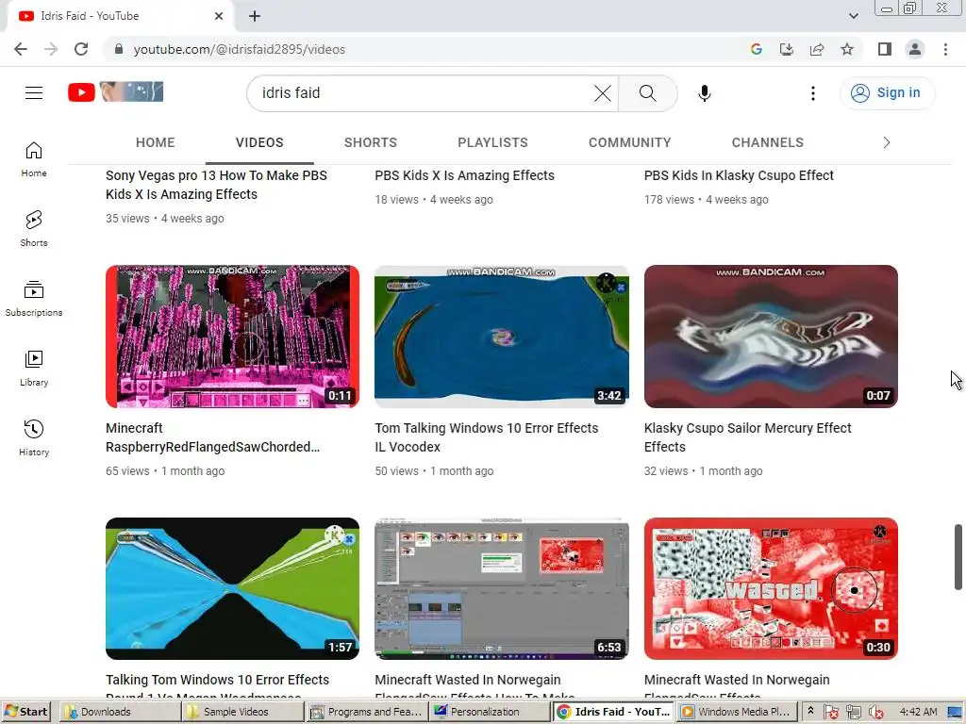This screenshot has width=966, height=724.
Task: Open the CHANNELS tab
Action: 768,143
